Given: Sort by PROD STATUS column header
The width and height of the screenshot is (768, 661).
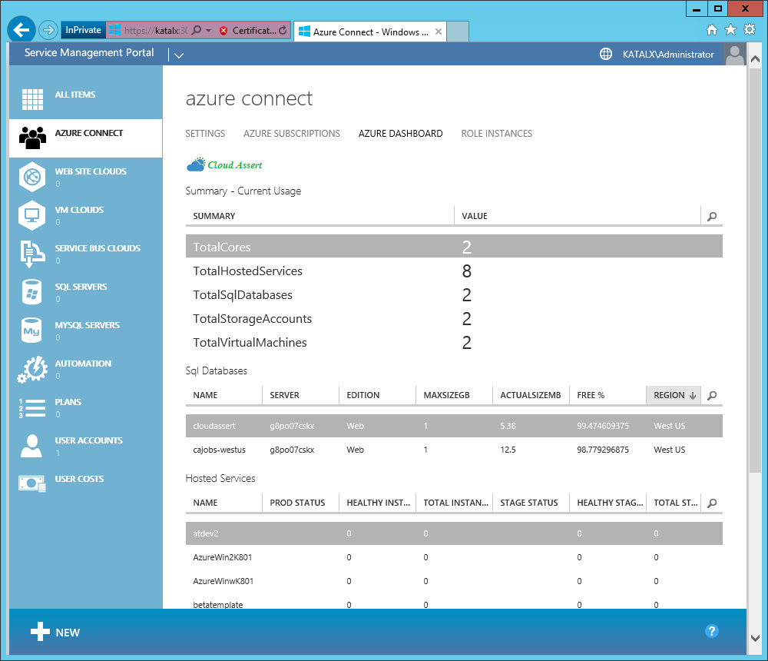Looking at the screenshot, I should [x=301, y=503].
